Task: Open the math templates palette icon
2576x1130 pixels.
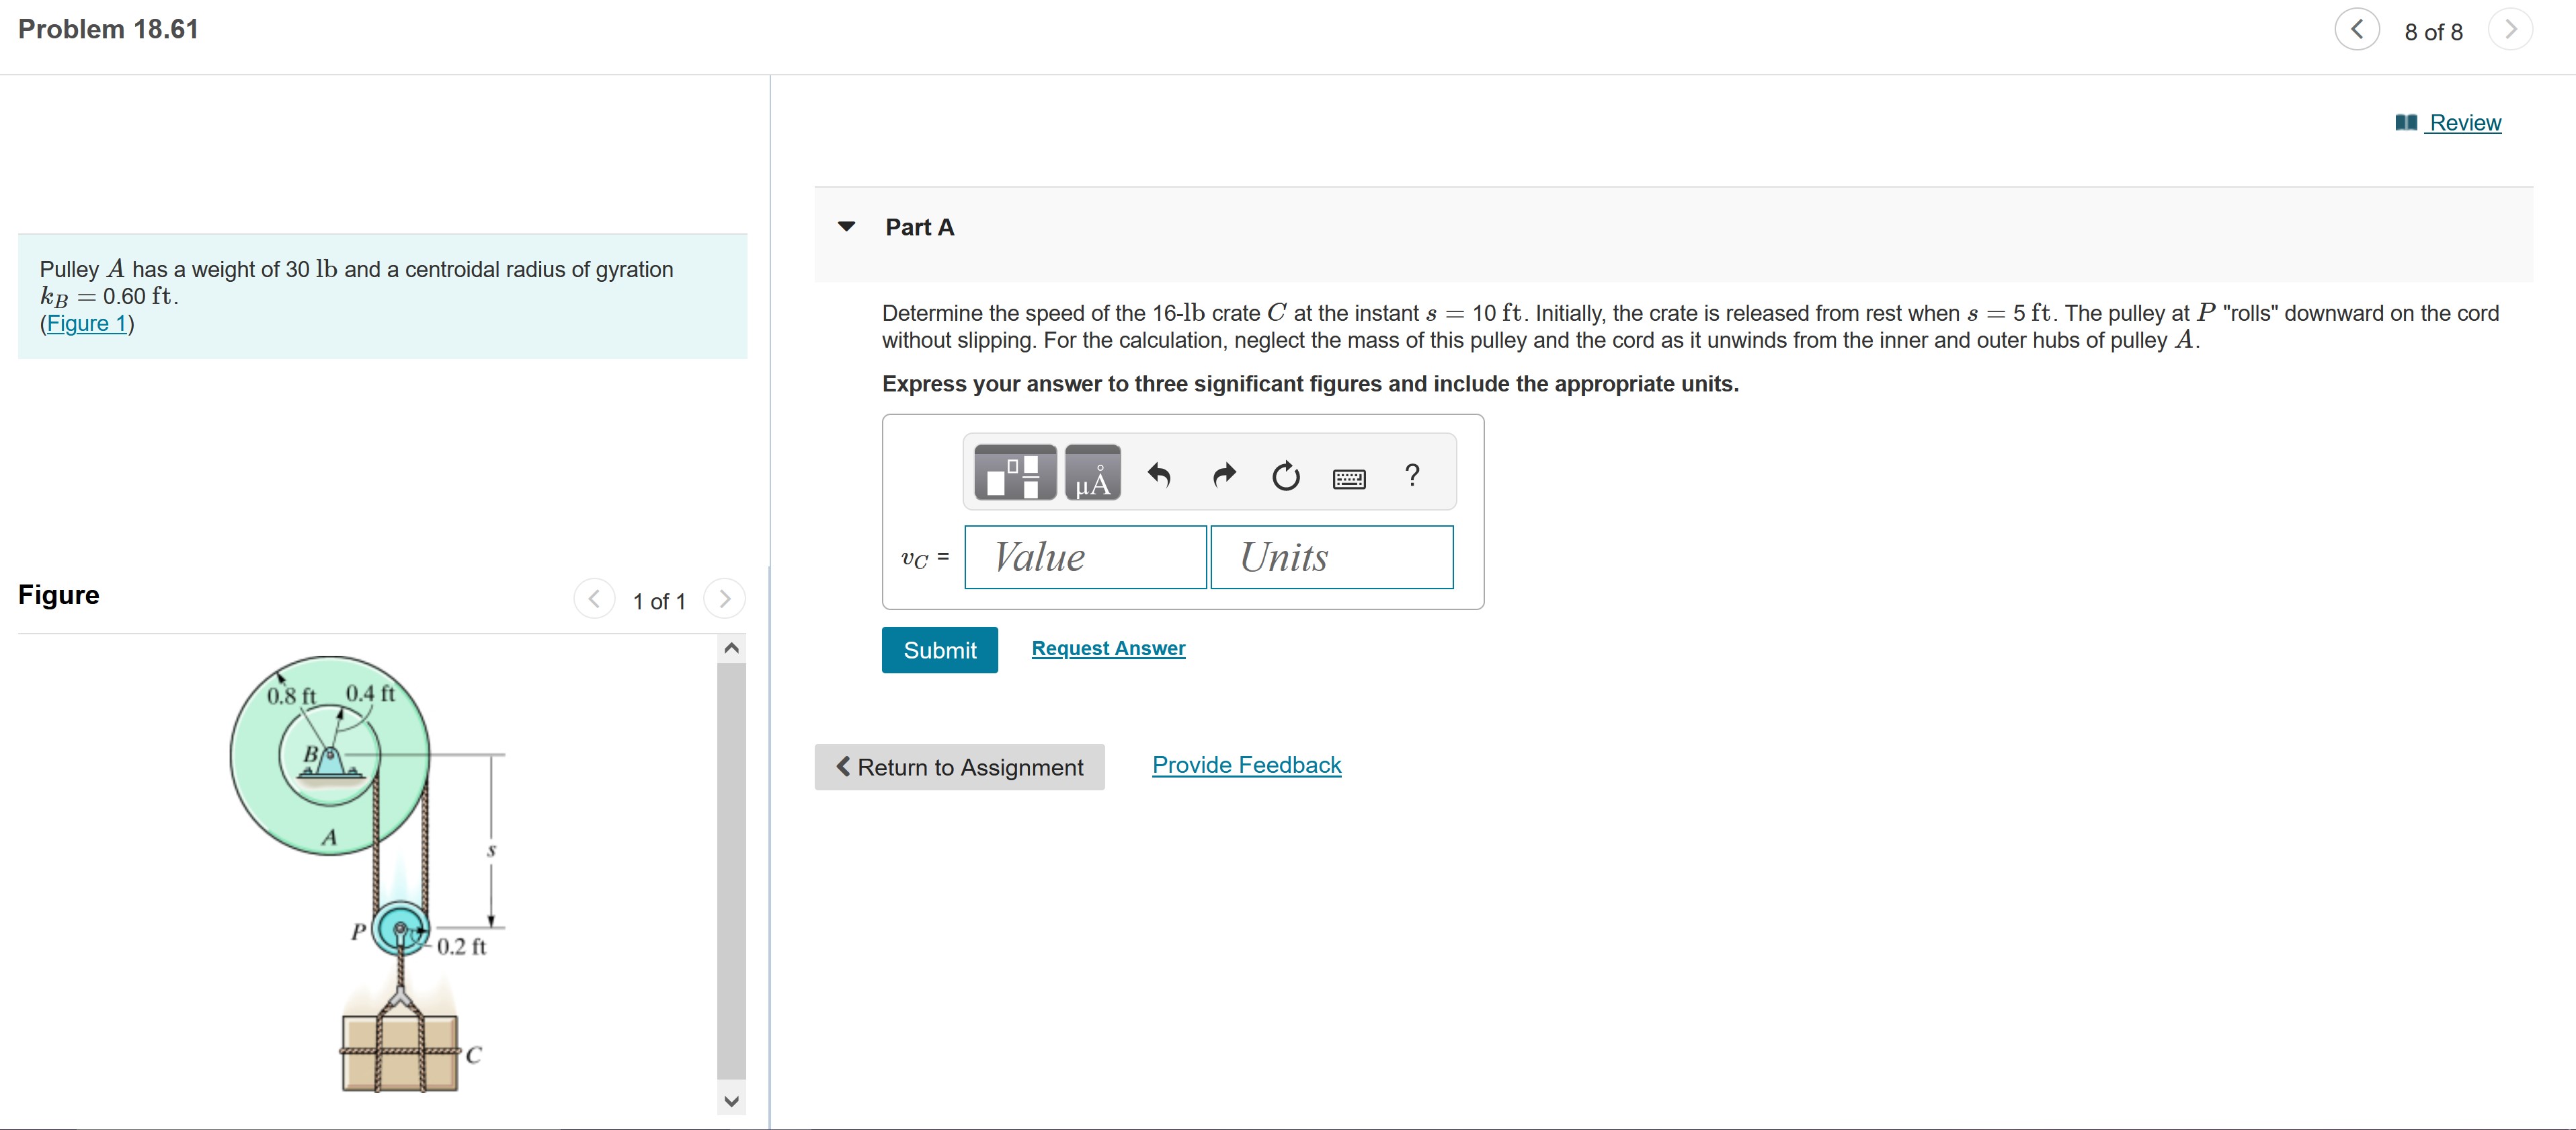Action: (1014, 472)
